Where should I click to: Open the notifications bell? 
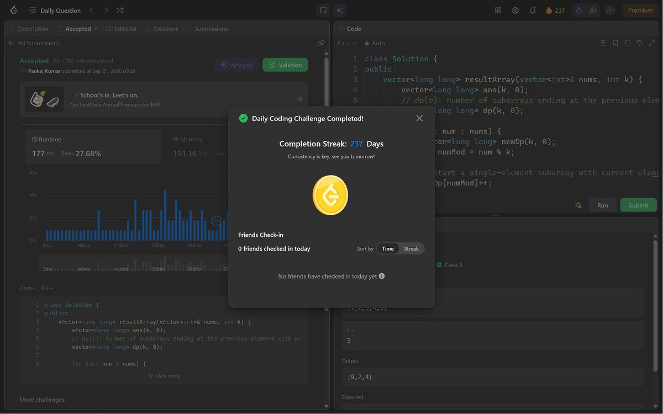point(533,10)
